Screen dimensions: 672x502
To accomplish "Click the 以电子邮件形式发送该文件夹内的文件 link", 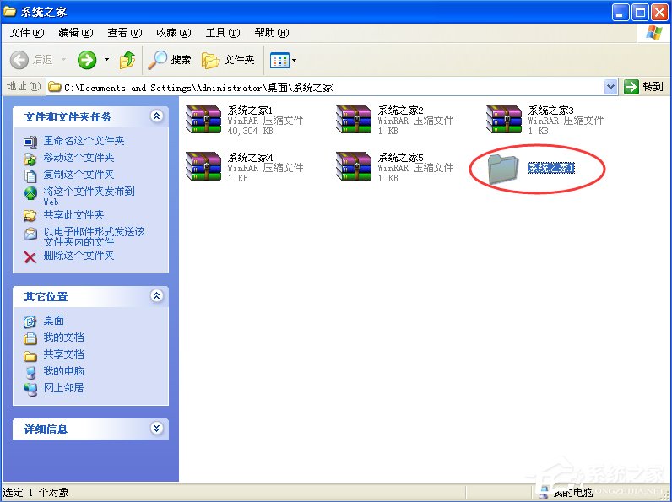I will point(95,237).
